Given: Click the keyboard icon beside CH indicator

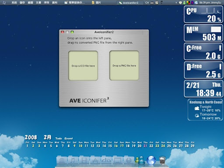Looking at the screenshot, I should click(x=152, y=3).
